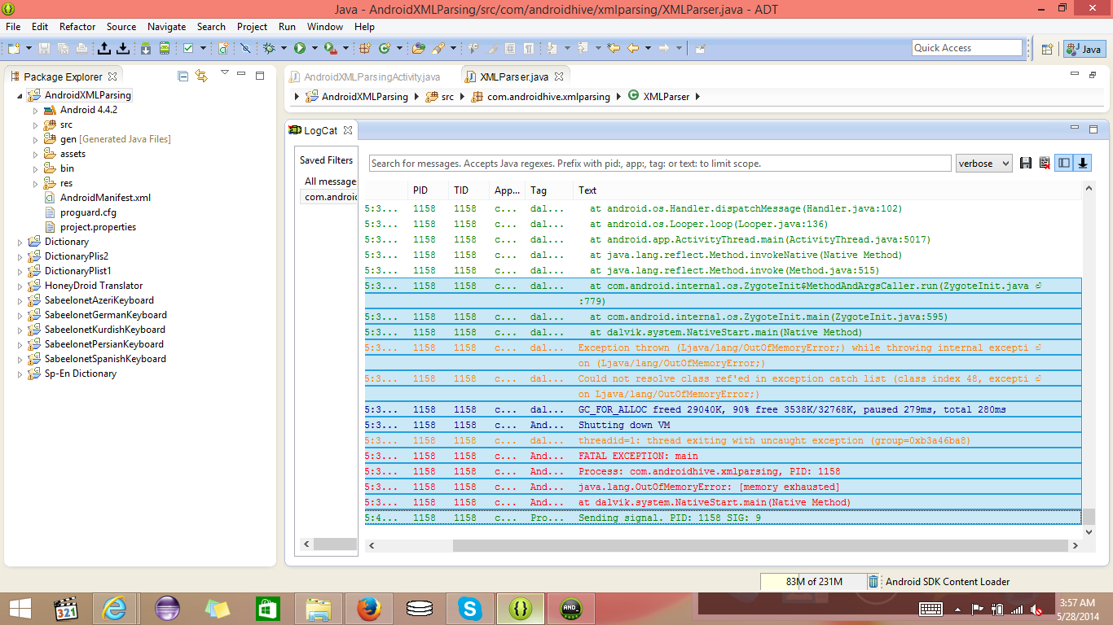Click the New Java Class icon
Image resolution: width=1113 pixels, height=625 pixels.
[x=385, y=48]
